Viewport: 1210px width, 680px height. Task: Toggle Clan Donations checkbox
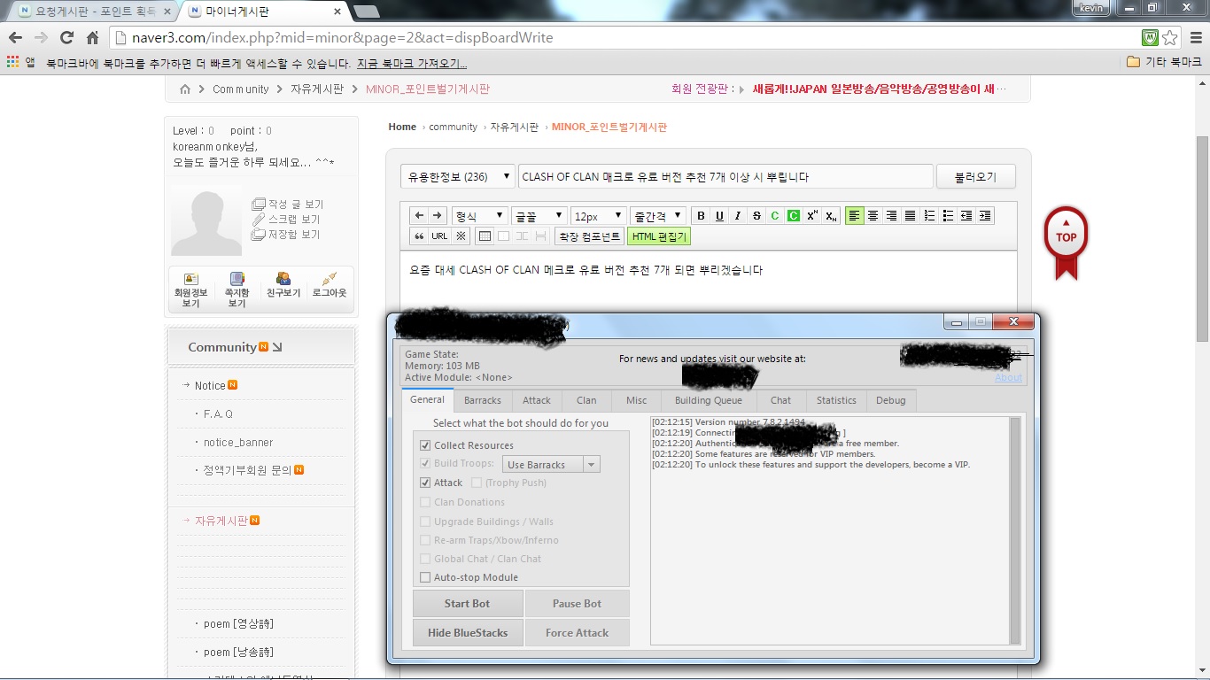425,502
